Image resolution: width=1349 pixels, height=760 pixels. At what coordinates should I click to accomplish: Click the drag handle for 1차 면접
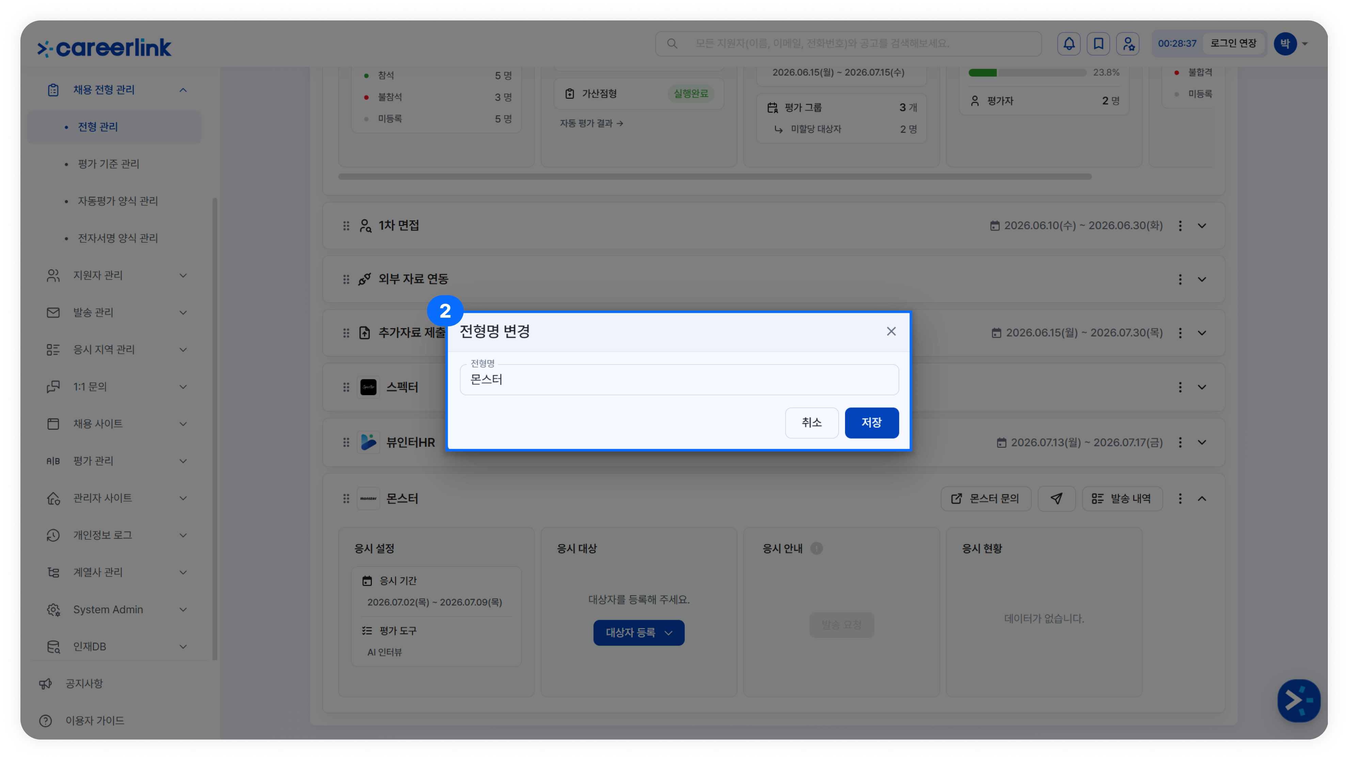tap(346, 226)
